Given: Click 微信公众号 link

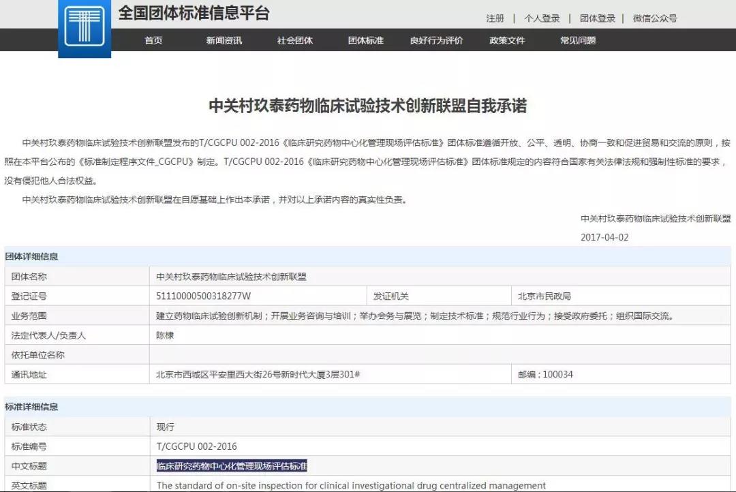Looking at the screenshot, I should coord(655,18).
